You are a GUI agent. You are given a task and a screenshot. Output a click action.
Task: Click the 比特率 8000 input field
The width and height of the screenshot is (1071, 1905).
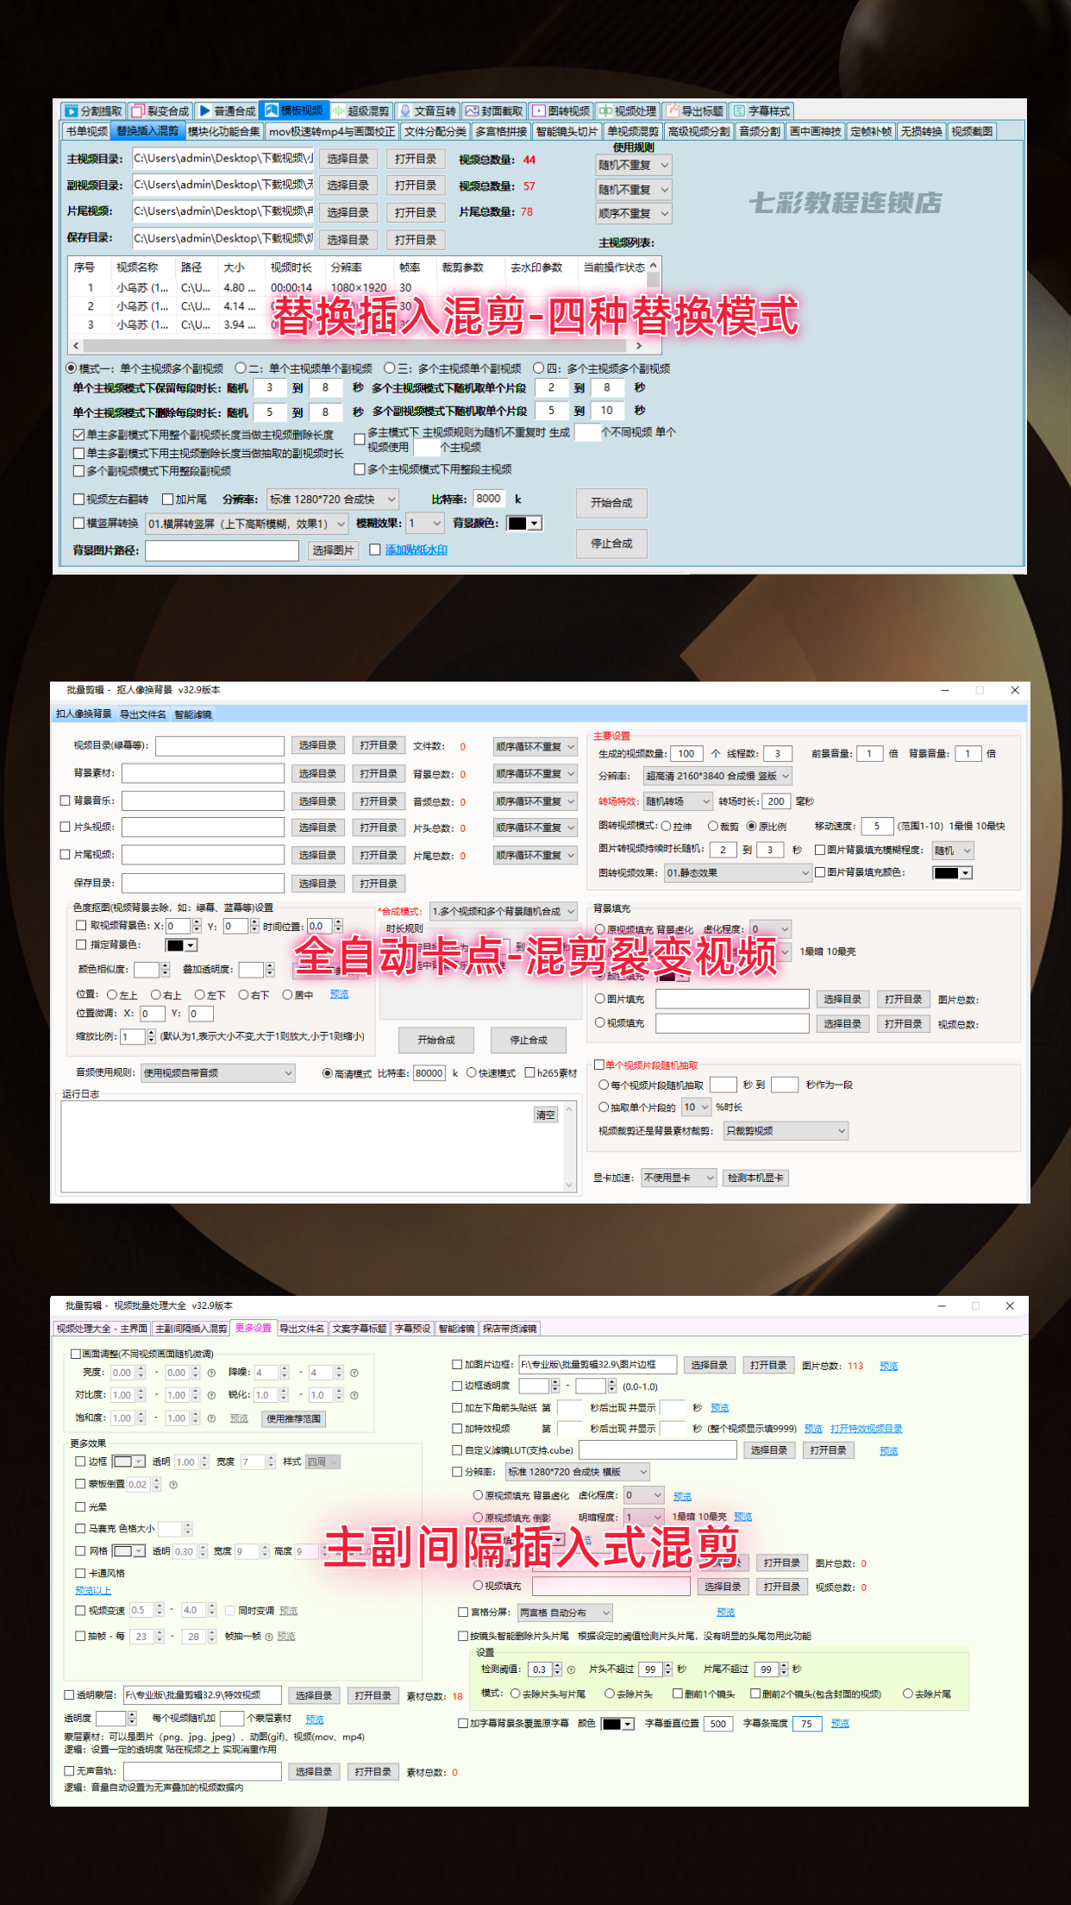point(489,499)
